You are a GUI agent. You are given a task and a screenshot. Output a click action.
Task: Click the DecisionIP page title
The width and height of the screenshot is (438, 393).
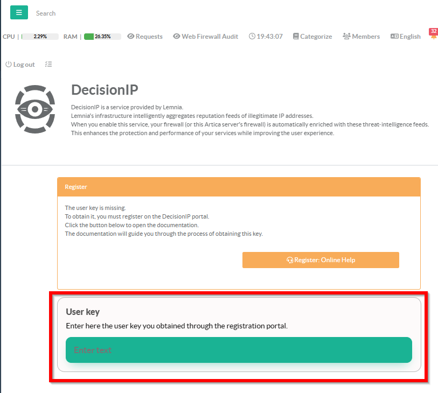(x=105, y=90)
